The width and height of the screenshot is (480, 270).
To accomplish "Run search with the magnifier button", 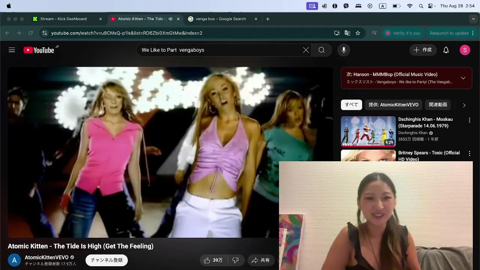I will (x=322, y=50).
